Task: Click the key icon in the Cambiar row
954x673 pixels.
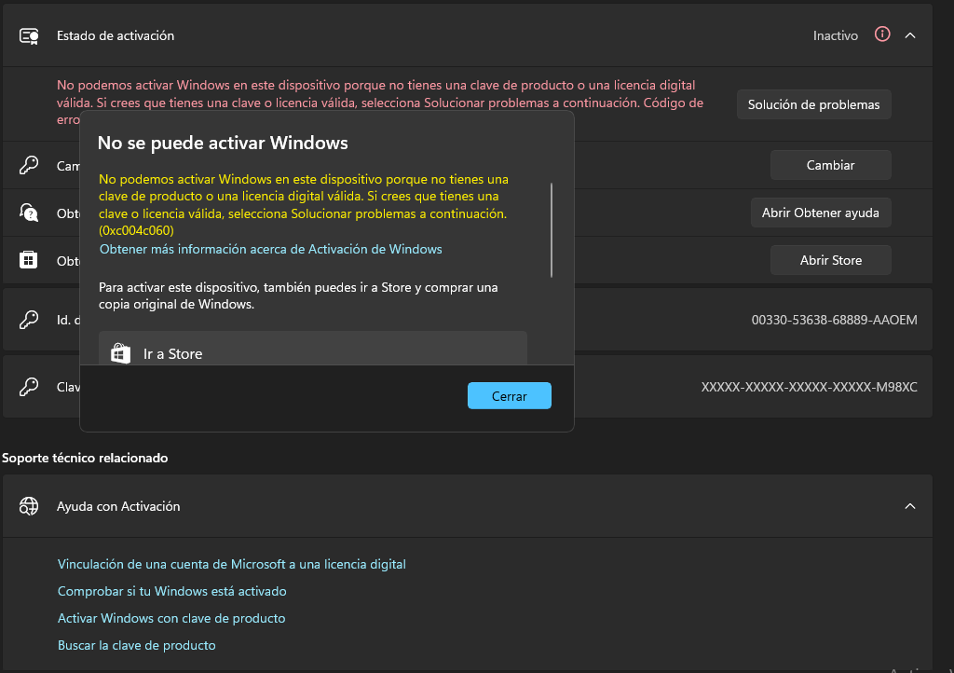Action: click(x=29, y=165)
